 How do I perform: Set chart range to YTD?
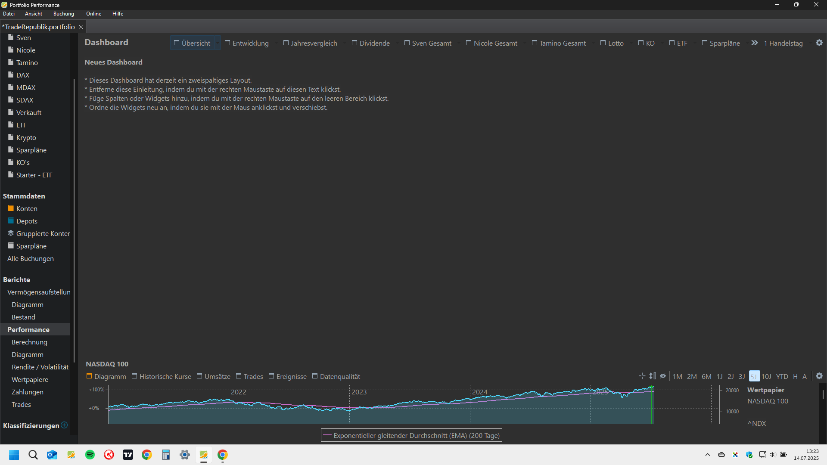click(782, 376)
